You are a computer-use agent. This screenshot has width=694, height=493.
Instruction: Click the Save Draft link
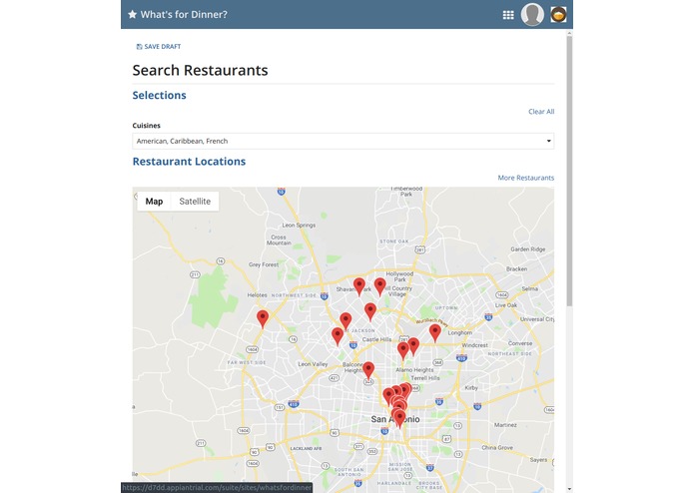pos(159,47)
